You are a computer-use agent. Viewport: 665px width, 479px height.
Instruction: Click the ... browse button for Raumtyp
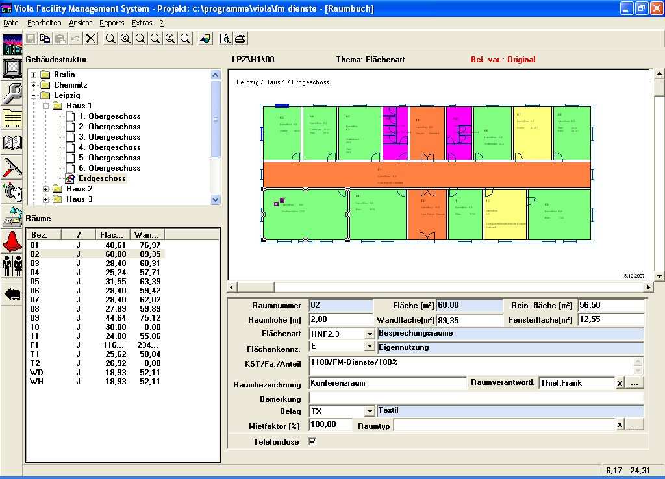click(634, 424)
